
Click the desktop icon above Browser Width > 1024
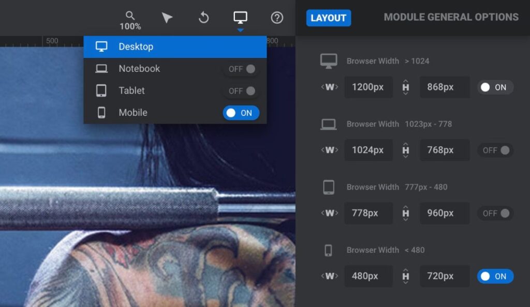(x=329, y=61)
